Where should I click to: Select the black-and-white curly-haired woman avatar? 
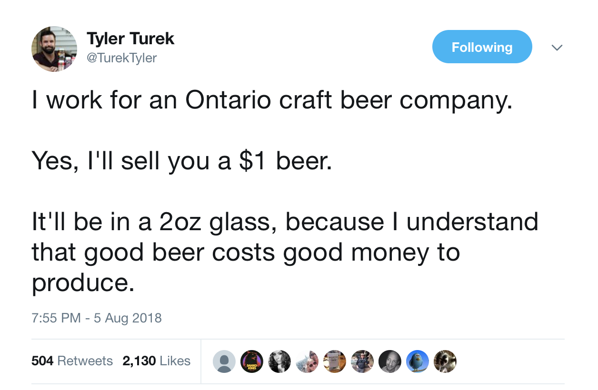point(279,361)
